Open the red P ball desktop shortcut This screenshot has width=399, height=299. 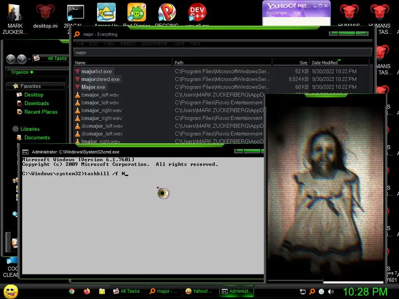pyautogui.click(x=167, y=12)
